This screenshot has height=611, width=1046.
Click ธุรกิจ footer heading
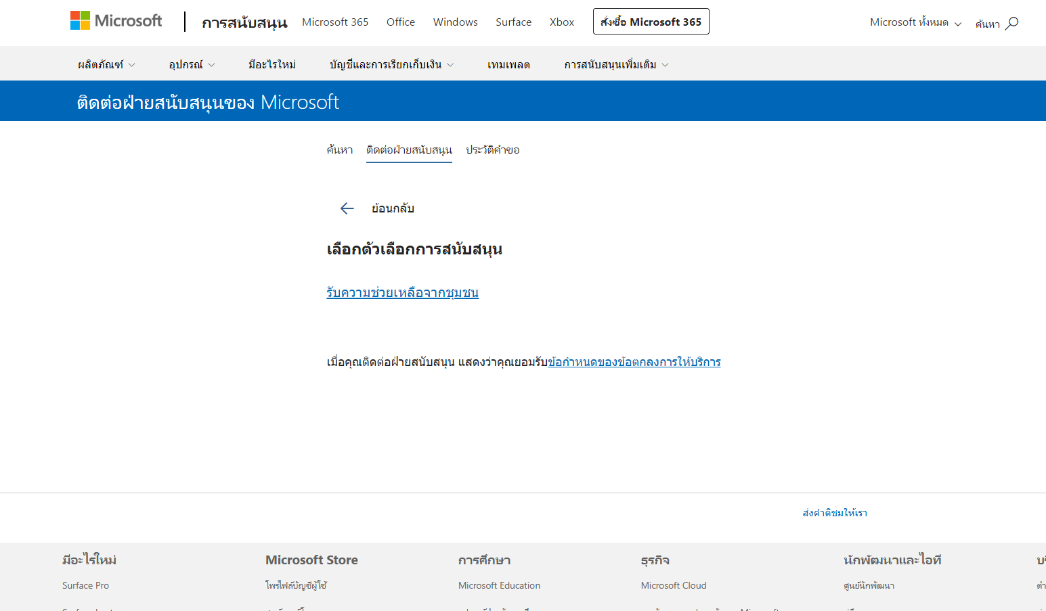(x=655, y=560)
